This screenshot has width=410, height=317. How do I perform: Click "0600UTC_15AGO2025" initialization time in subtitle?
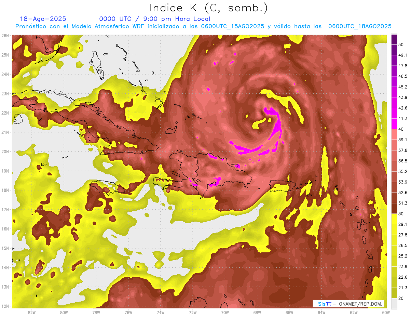(x=233, y=26)
